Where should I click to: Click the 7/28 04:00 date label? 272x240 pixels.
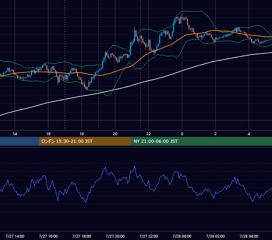pos(249,236)
